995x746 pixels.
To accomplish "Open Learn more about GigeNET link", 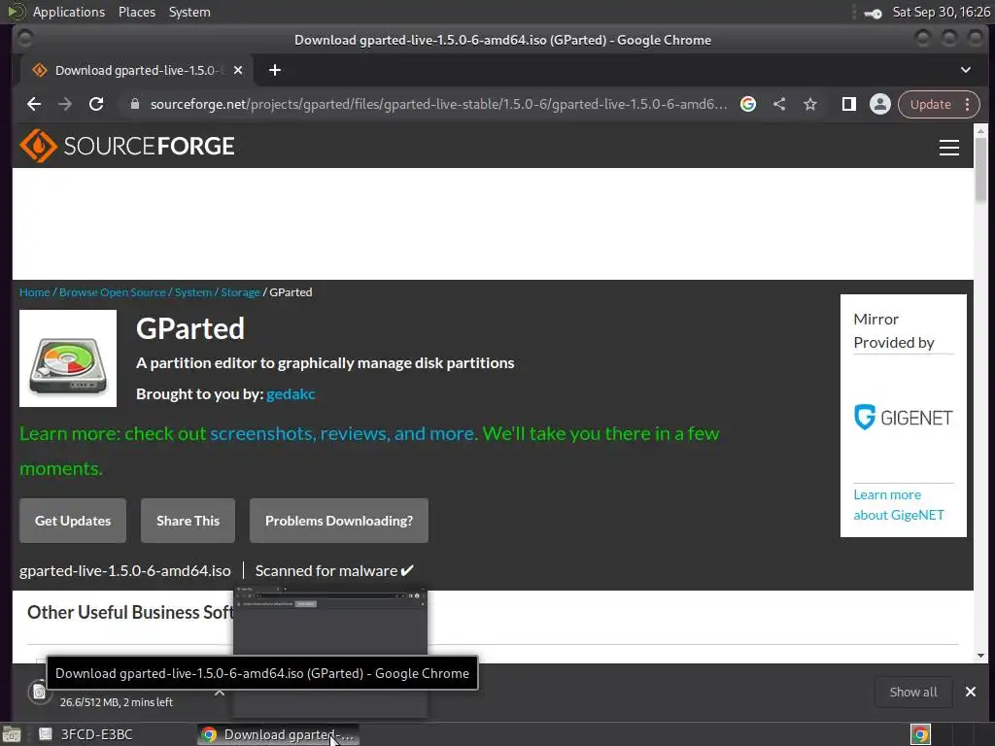I will coord(899,505).
